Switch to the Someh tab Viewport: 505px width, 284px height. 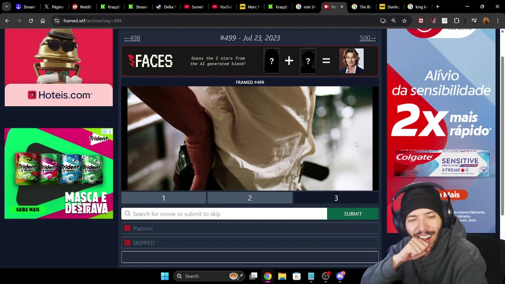[x=194, y=7]
